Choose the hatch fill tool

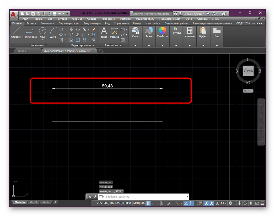(61, 40)
